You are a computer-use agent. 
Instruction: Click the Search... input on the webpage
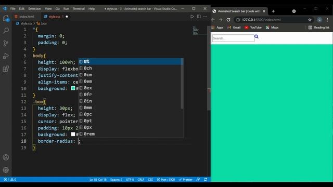tap(233, 38)
